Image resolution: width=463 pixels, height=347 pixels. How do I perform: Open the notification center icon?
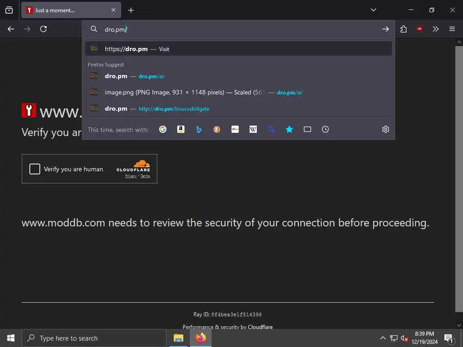coord(449,338)
